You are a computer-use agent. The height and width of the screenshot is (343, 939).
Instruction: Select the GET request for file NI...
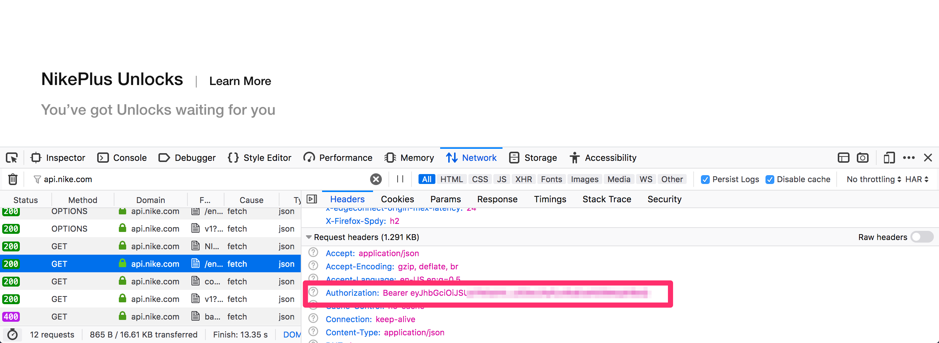[x=150, y=246]
